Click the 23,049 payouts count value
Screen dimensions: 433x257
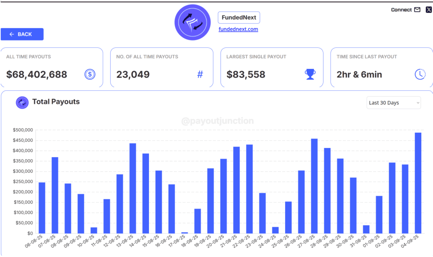click(133, 75)
